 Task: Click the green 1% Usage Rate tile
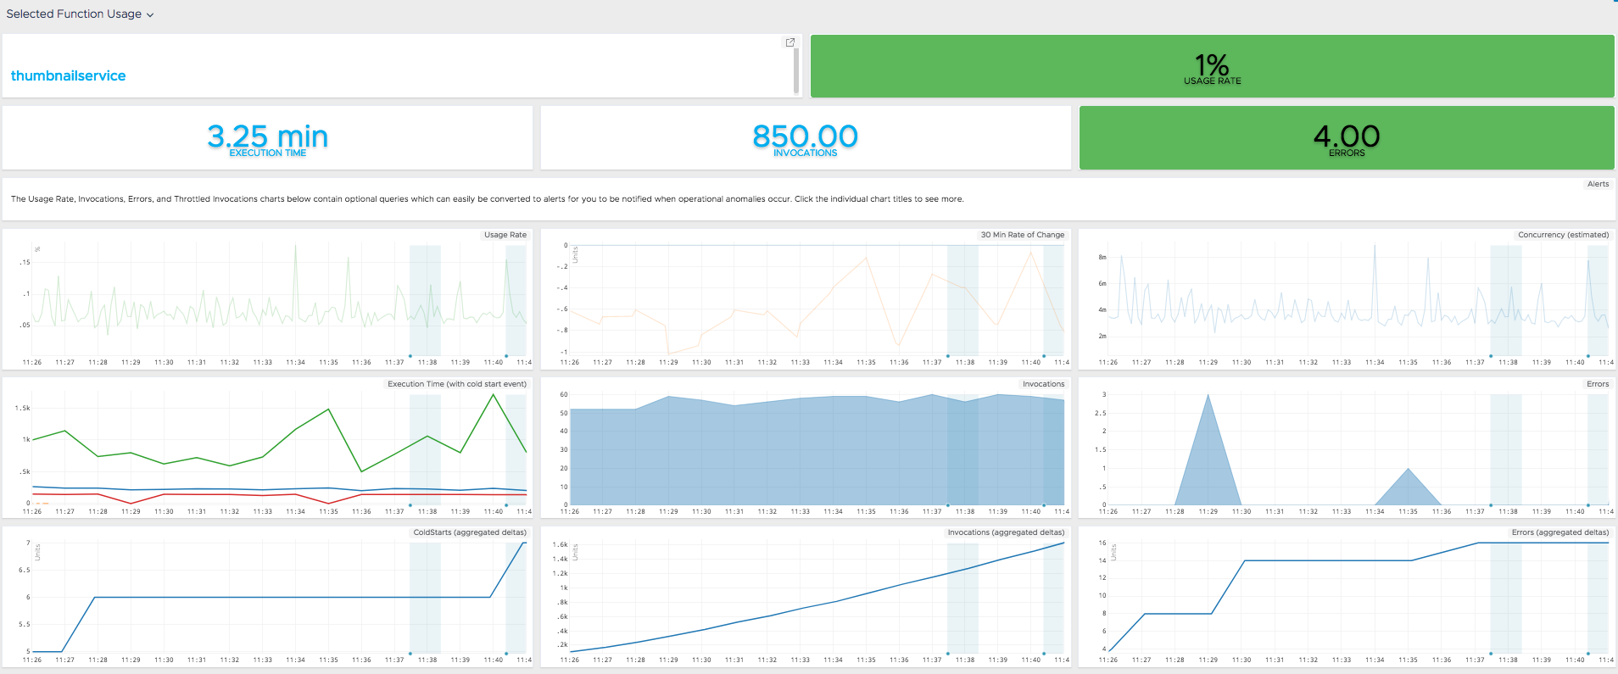pos(1212,66)
